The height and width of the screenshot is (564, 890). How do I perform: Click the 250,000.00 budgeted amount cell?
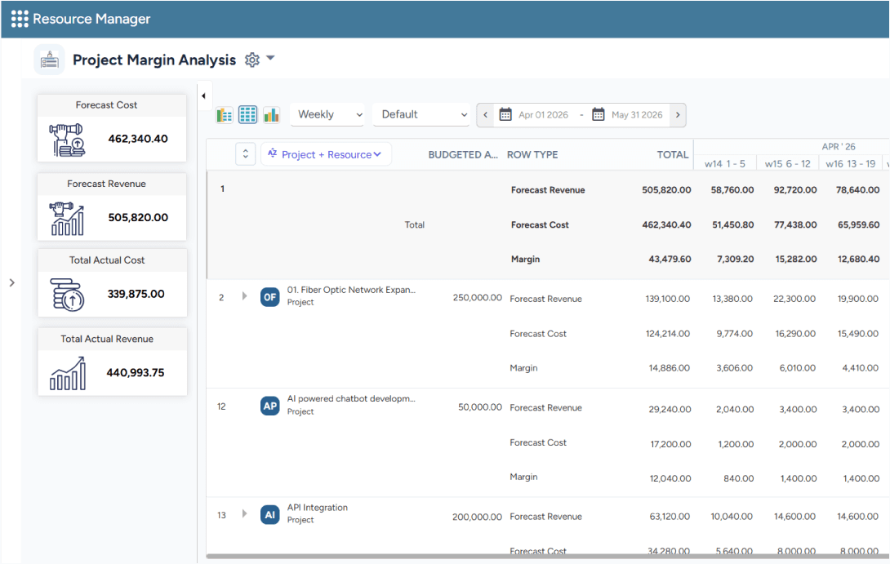coord(478,297)
